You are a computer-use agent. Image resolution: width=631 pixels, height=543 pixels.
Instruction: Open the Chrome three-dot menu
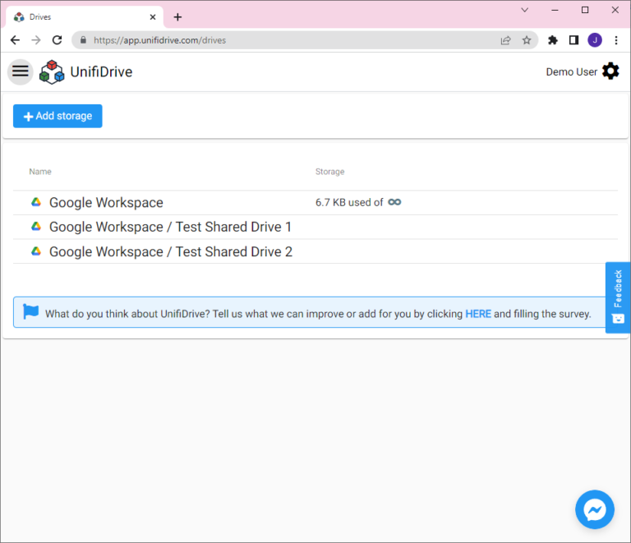coord(616,40)
